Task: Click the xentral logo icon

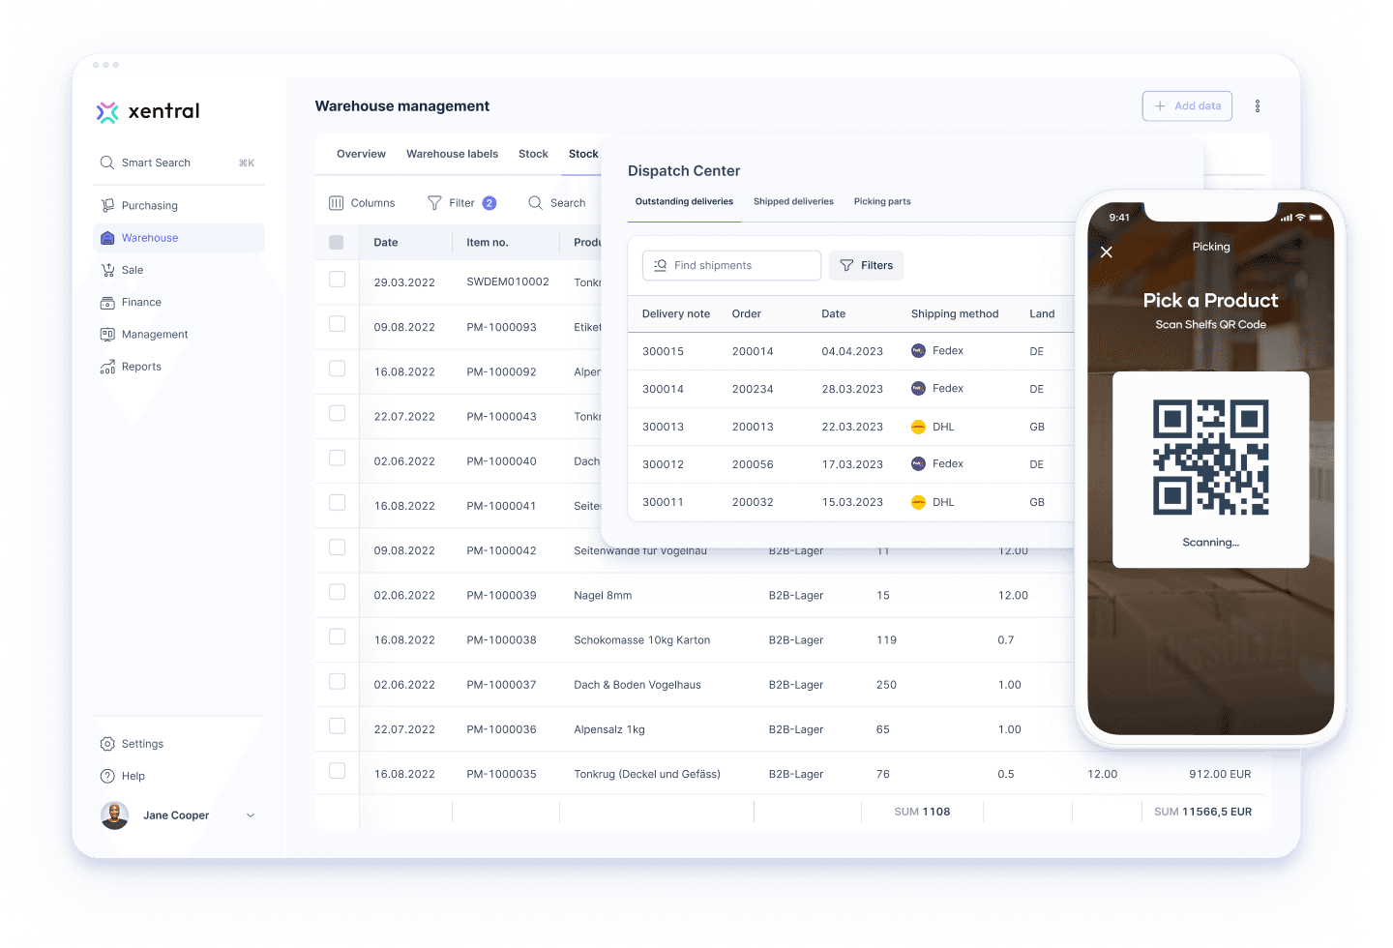Action: [107, 112]
